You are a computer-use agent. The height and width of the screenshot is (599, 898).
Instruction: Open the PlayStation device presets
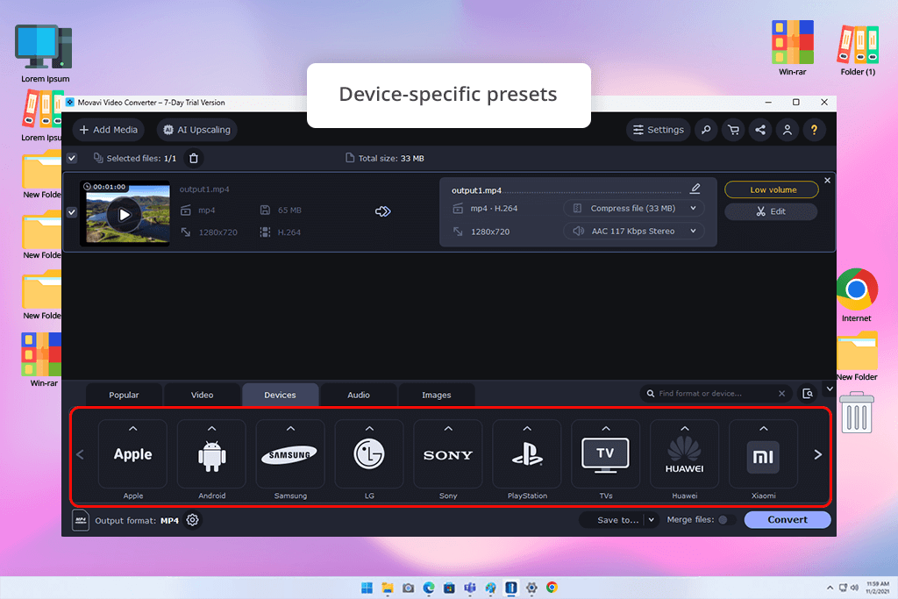[x=527, y=454]
